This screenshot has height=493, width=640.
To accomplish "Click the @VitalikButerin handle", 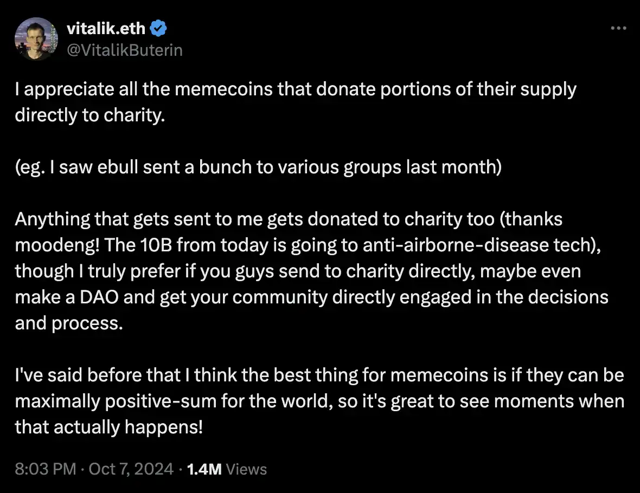I will click(x=124, y=50).
